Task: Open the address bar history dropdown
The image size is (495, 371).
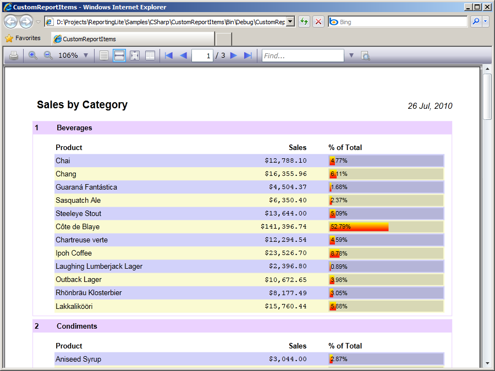Action: (290, 21)
